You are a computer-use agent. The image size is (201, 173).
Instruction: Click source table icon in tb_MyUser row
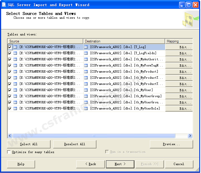(x=15, y=90)
